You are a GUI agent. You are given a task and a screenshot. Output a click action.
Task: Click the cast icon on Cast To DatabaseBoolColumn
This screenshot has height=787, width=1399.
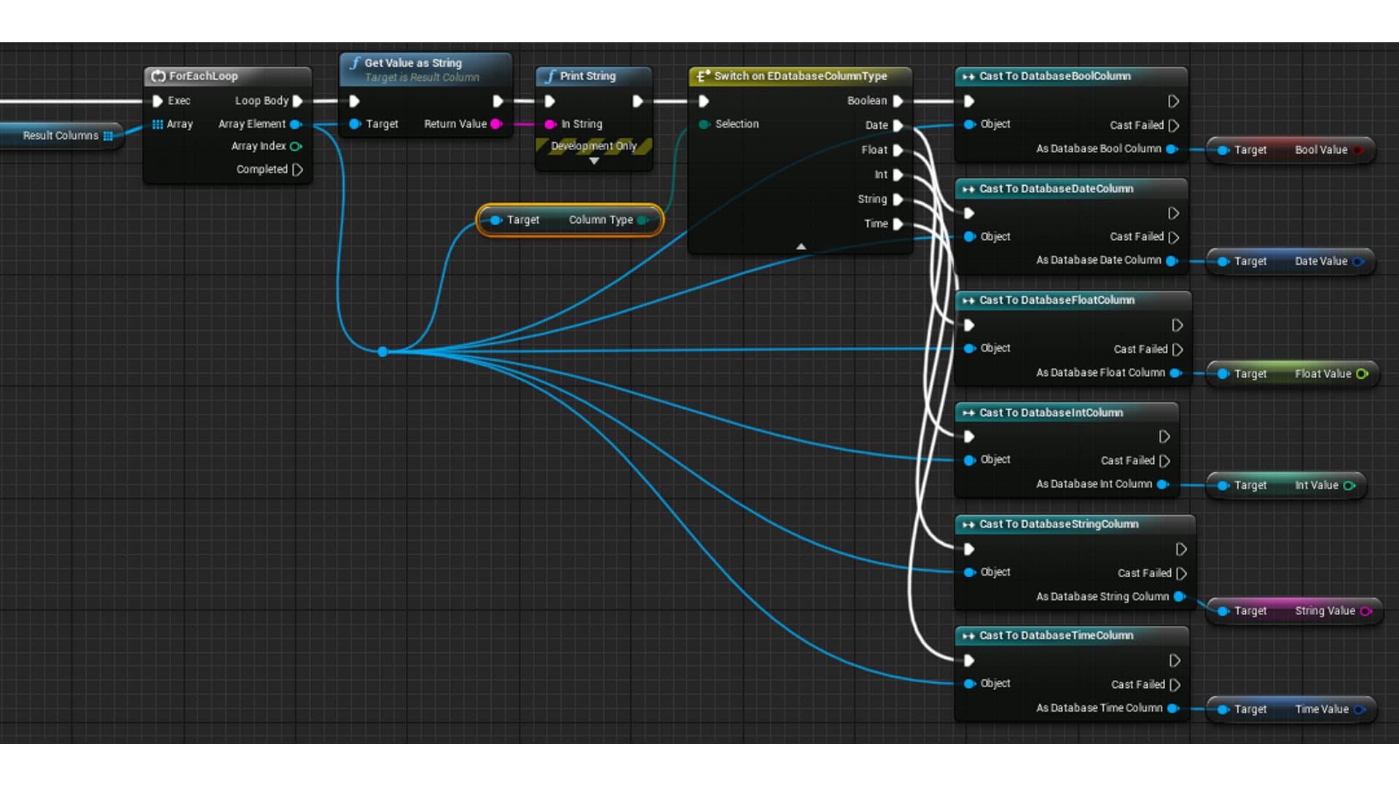click(x=968, y=77)
